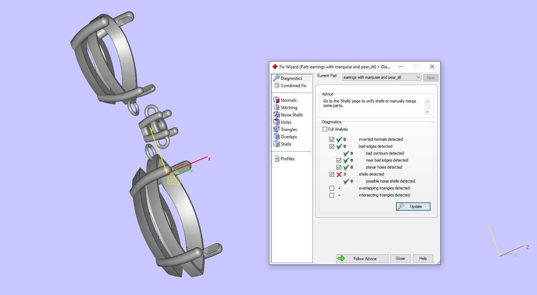Click the greyed Next button
This screenshot has height=295, width=537.
click(431, 78)
